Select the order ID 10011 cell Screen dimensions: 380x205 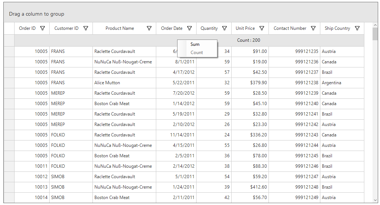point(32,166)
